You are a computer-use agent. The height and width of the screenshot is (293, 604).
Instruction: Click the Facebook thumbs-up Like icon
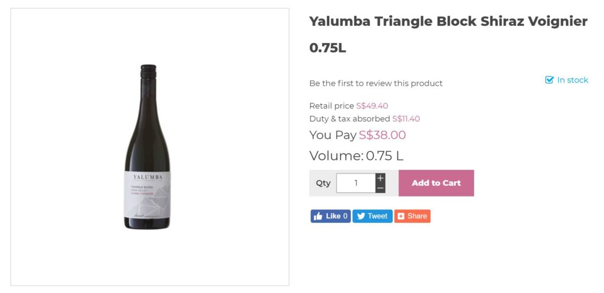pyautogui.click(x=318, y=217)
